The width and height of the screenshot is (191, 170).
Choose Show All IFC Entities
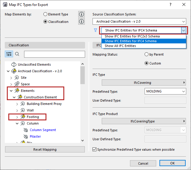(x=144, y=46)
